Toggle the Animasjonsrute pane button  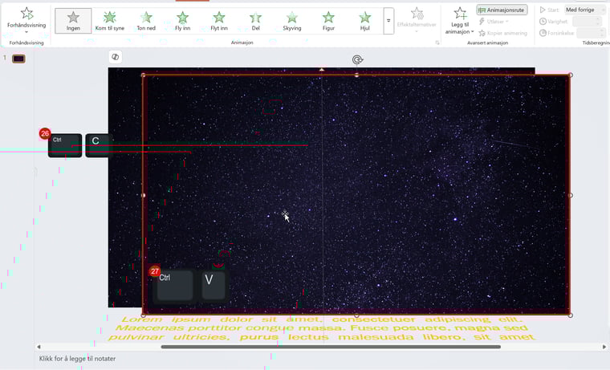click(502, 10)
